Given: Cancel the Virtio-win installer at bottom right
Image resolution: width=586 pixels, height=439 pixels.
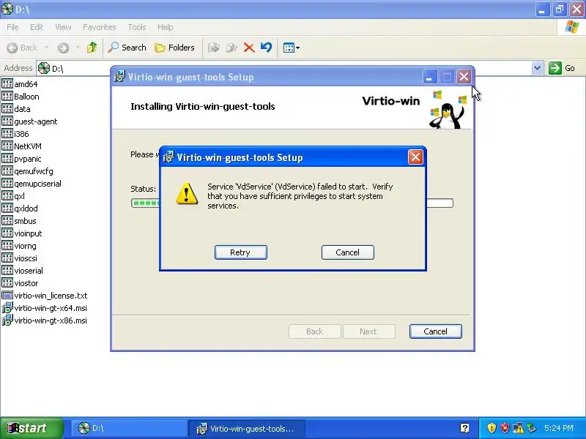Looking at the screenshot, I should pos(435,331).
